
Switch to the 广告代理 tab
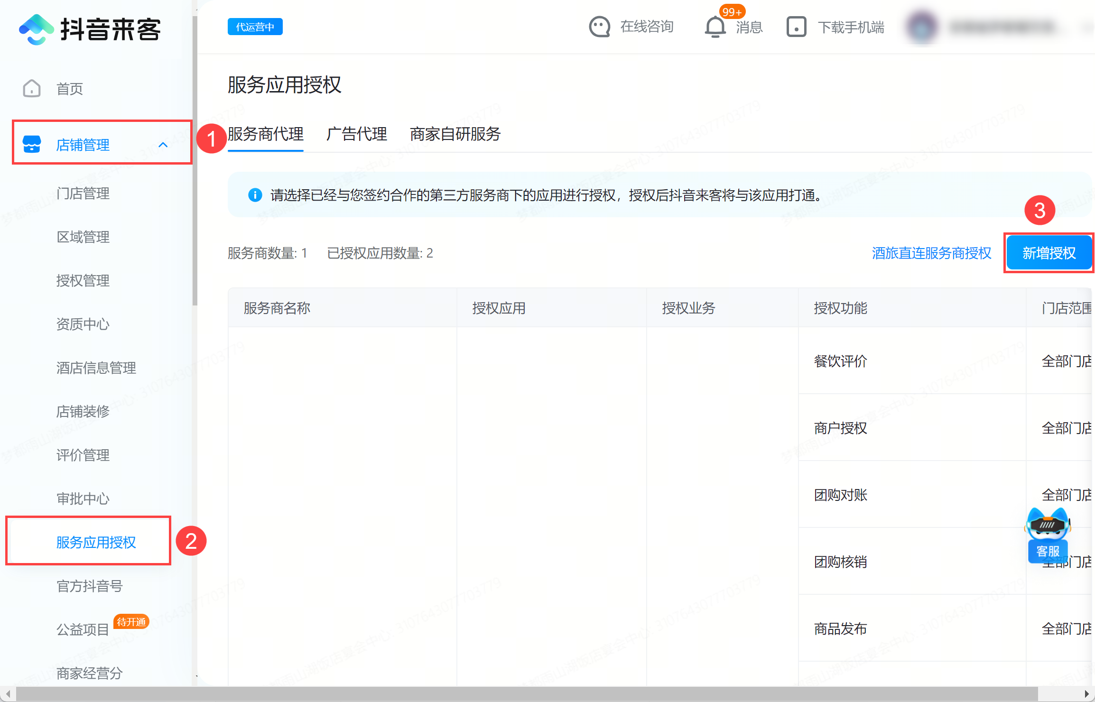(x=356, y=134)
